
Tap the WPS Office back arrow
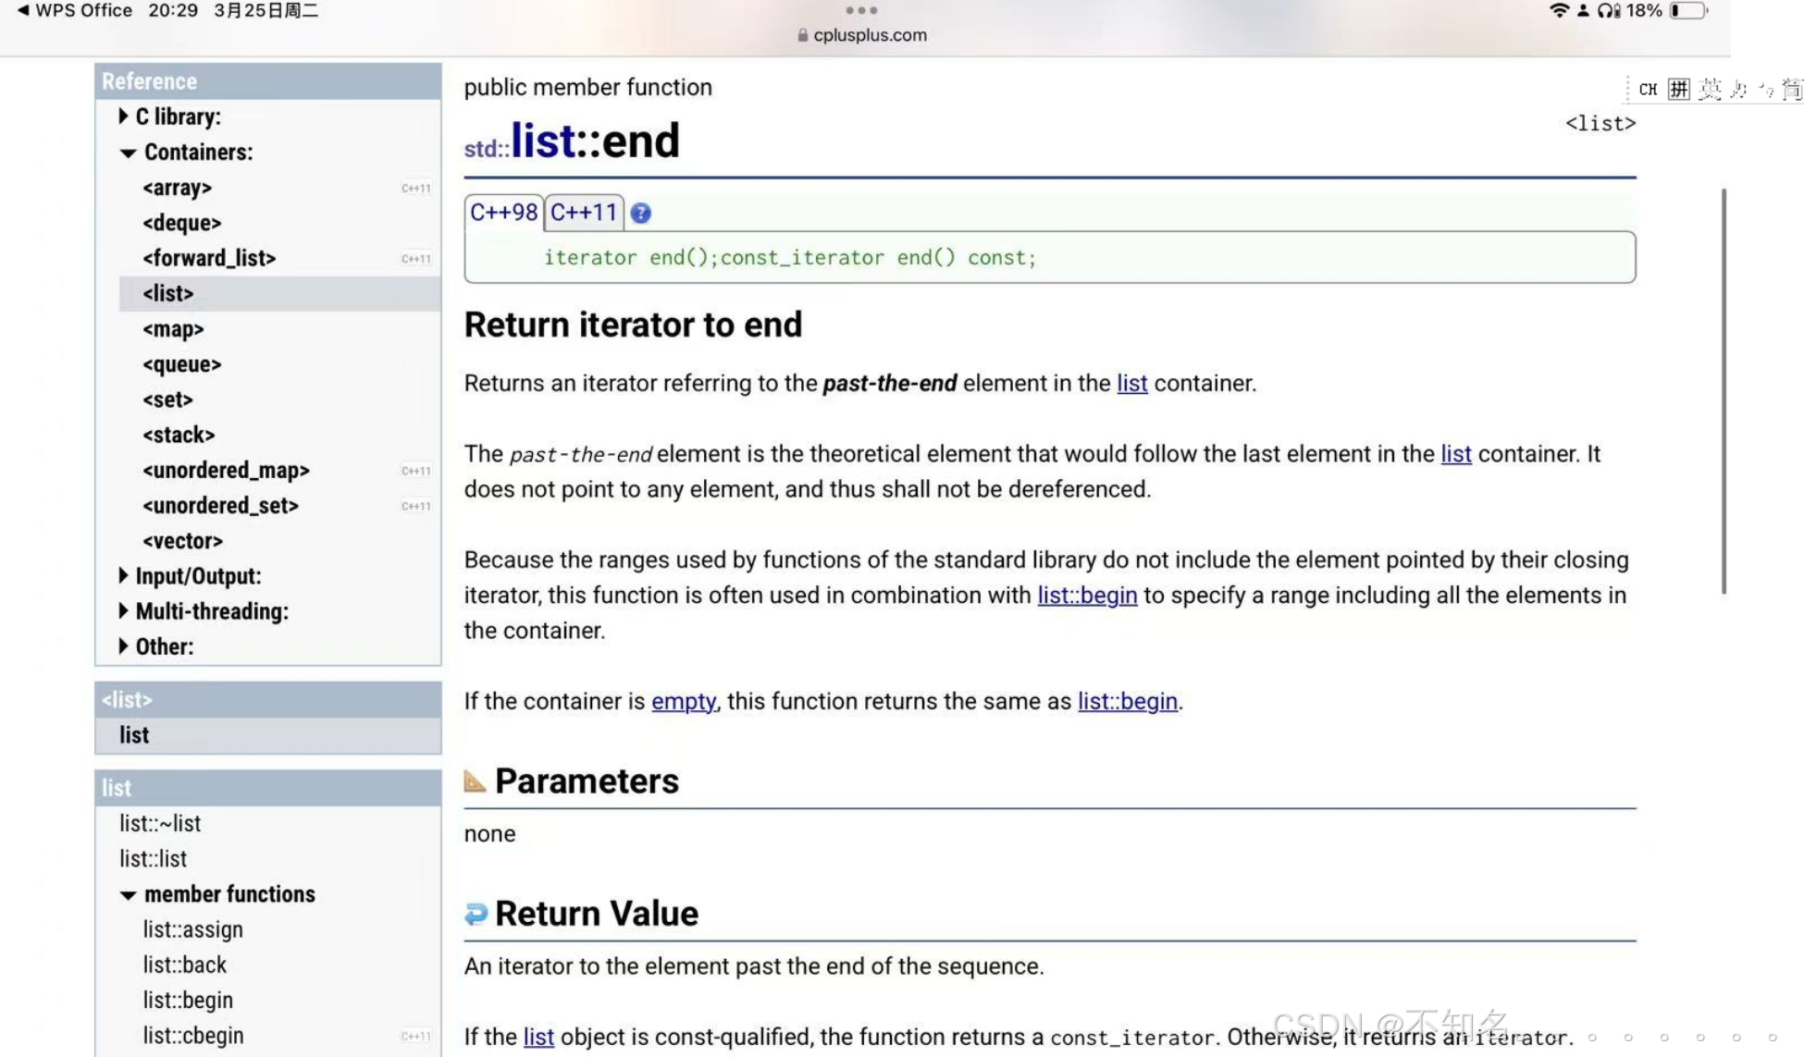[x=23, y=10]
